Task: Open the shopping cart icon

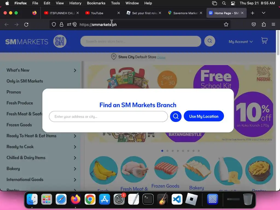Action: click(x=264, y=41)
